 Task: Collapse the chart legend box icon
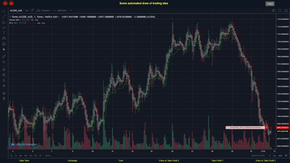coord(10,17)
